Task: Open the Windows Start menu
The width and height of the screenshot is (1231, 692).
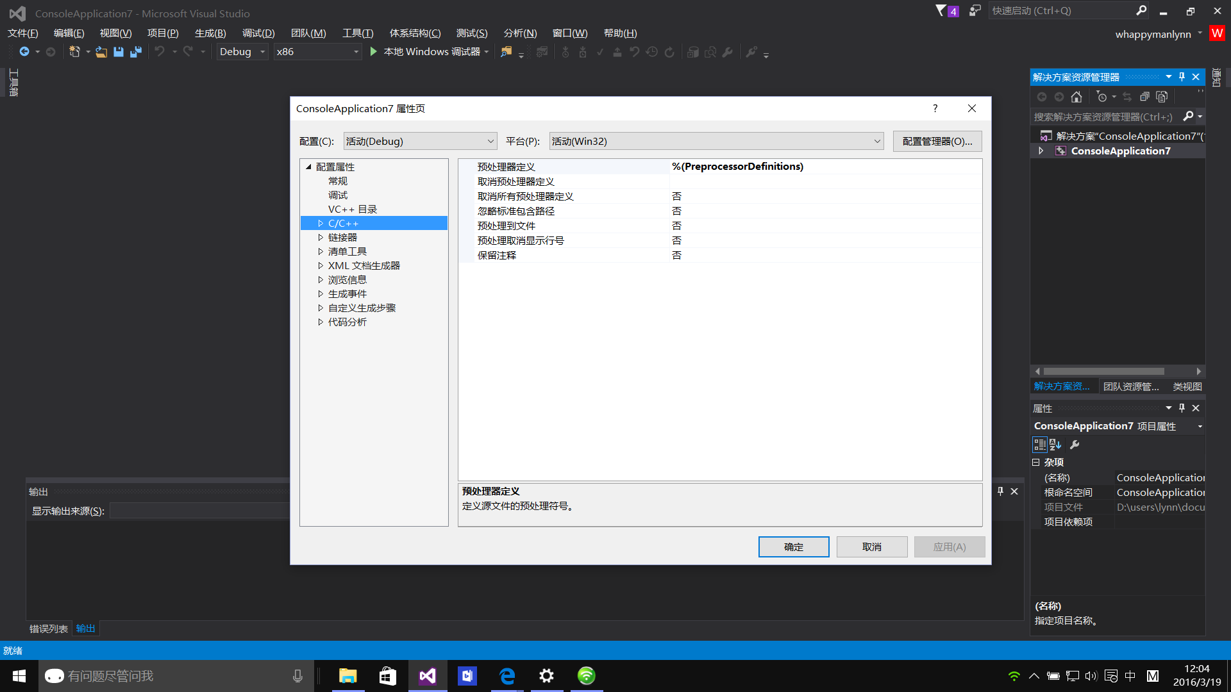Action: [x=19, y=676]
